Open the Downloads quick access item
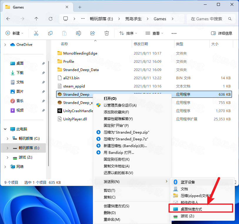The height and width of the screenshot is (224, 239). click(x=20, y=73)
